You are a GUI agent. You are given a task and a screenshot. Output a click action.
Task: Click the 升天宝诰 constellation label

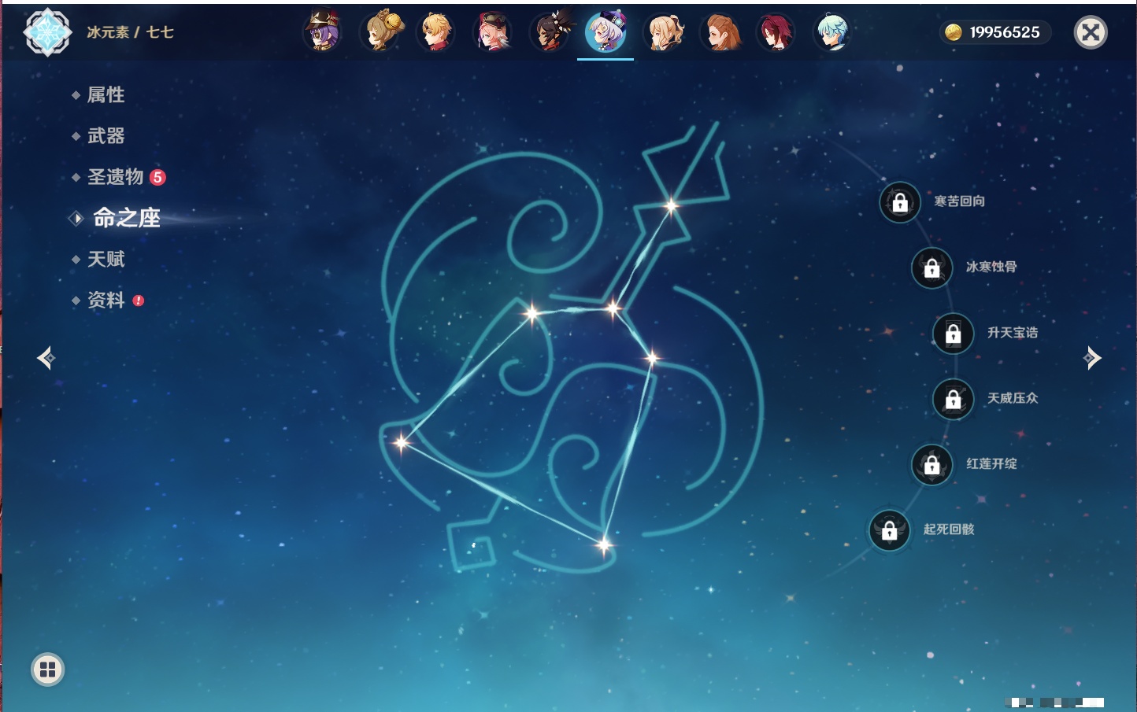click(1013, 333)
